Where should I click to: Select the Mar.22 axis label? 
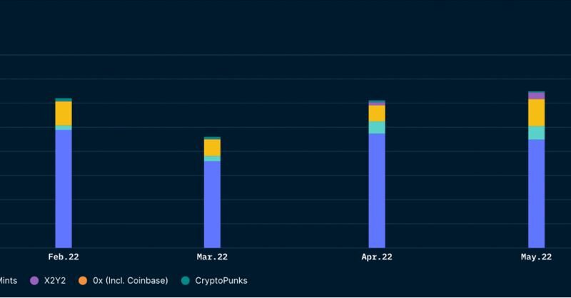pyautogui.click(x=212, y=257)
